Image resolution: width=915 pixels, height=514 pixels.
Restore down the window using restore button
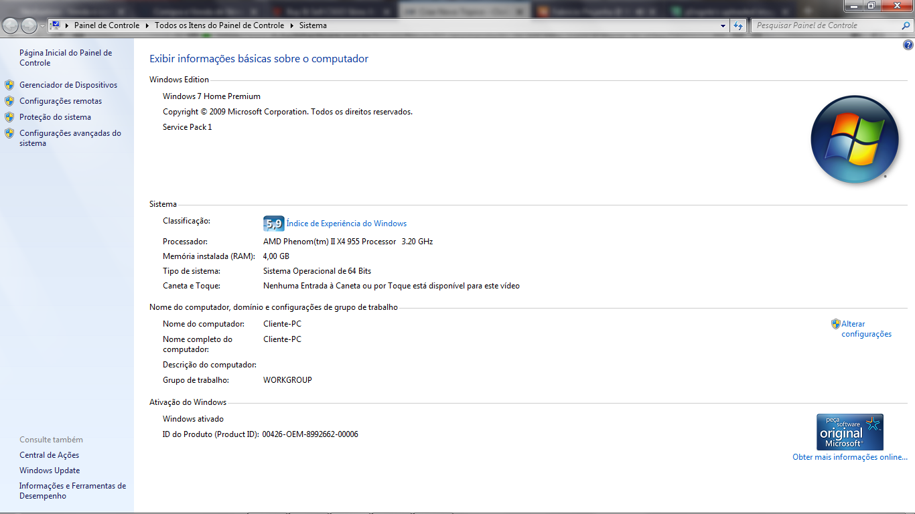(x=871, y=5)
